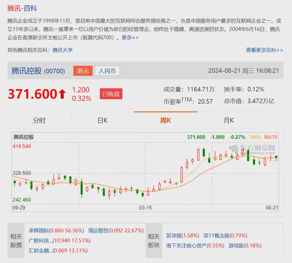
Task: Click the chart high label 414.540
Action: coord(21,146)
